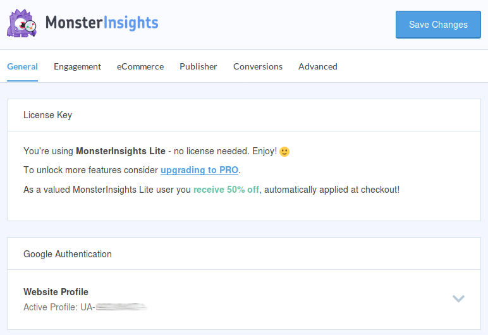Switch to the Advanced tab

318,66
